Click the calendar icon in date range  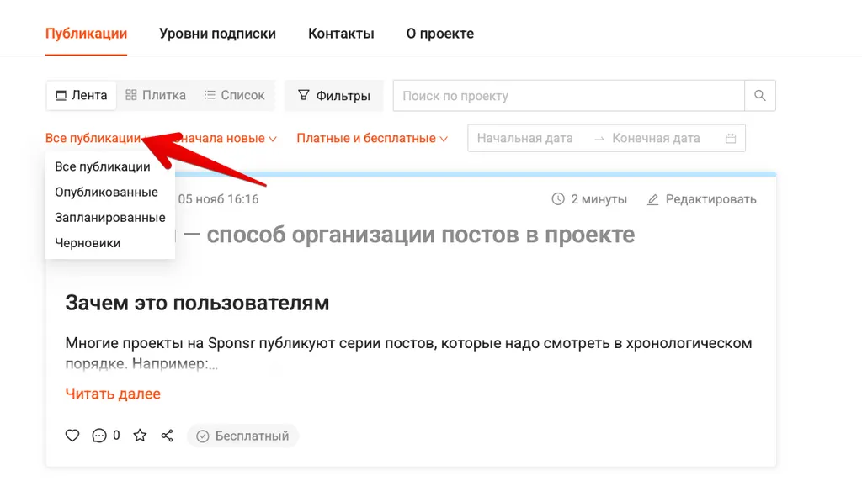730,139
